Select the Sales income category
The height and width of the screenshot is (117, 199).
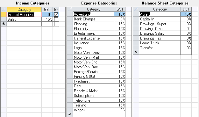pyautogui.click(x=24, y=19)
